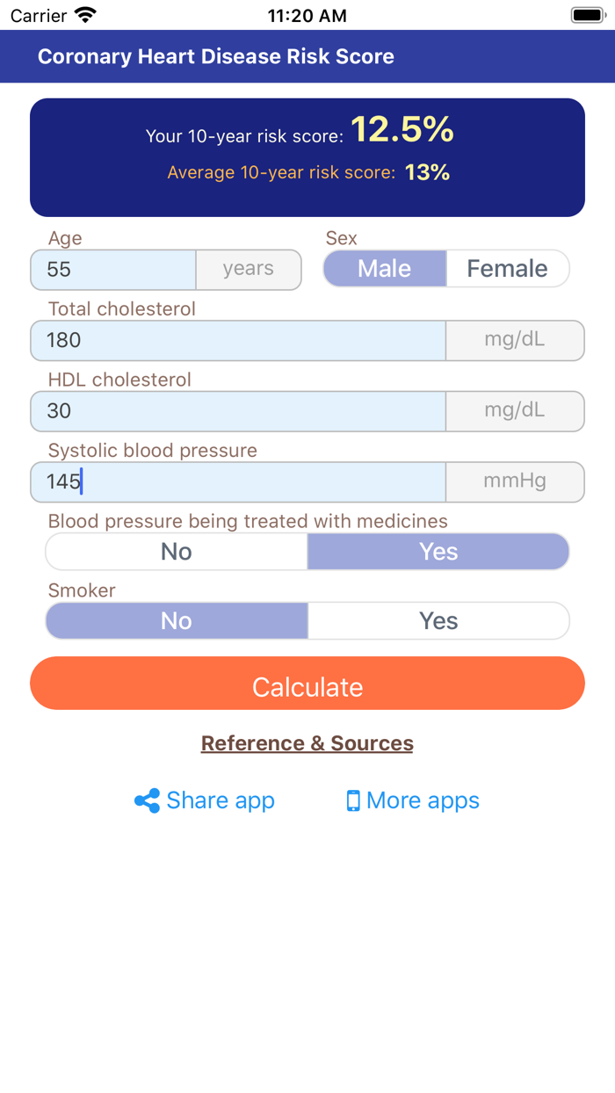The image size is (615, 1093).
Task: Click the More apps phone icon
Action: point(354,800)
